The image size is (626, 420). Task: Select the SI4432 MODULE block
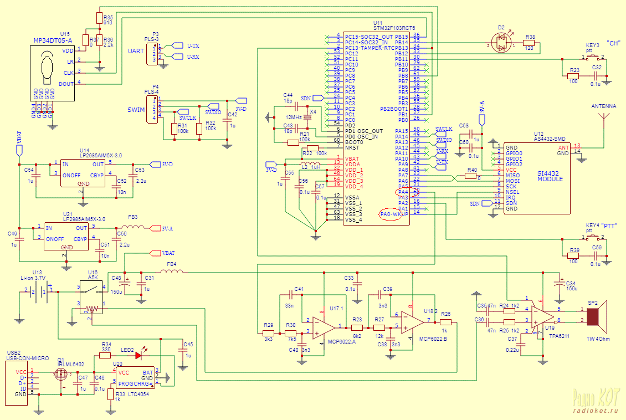(537, 178)
